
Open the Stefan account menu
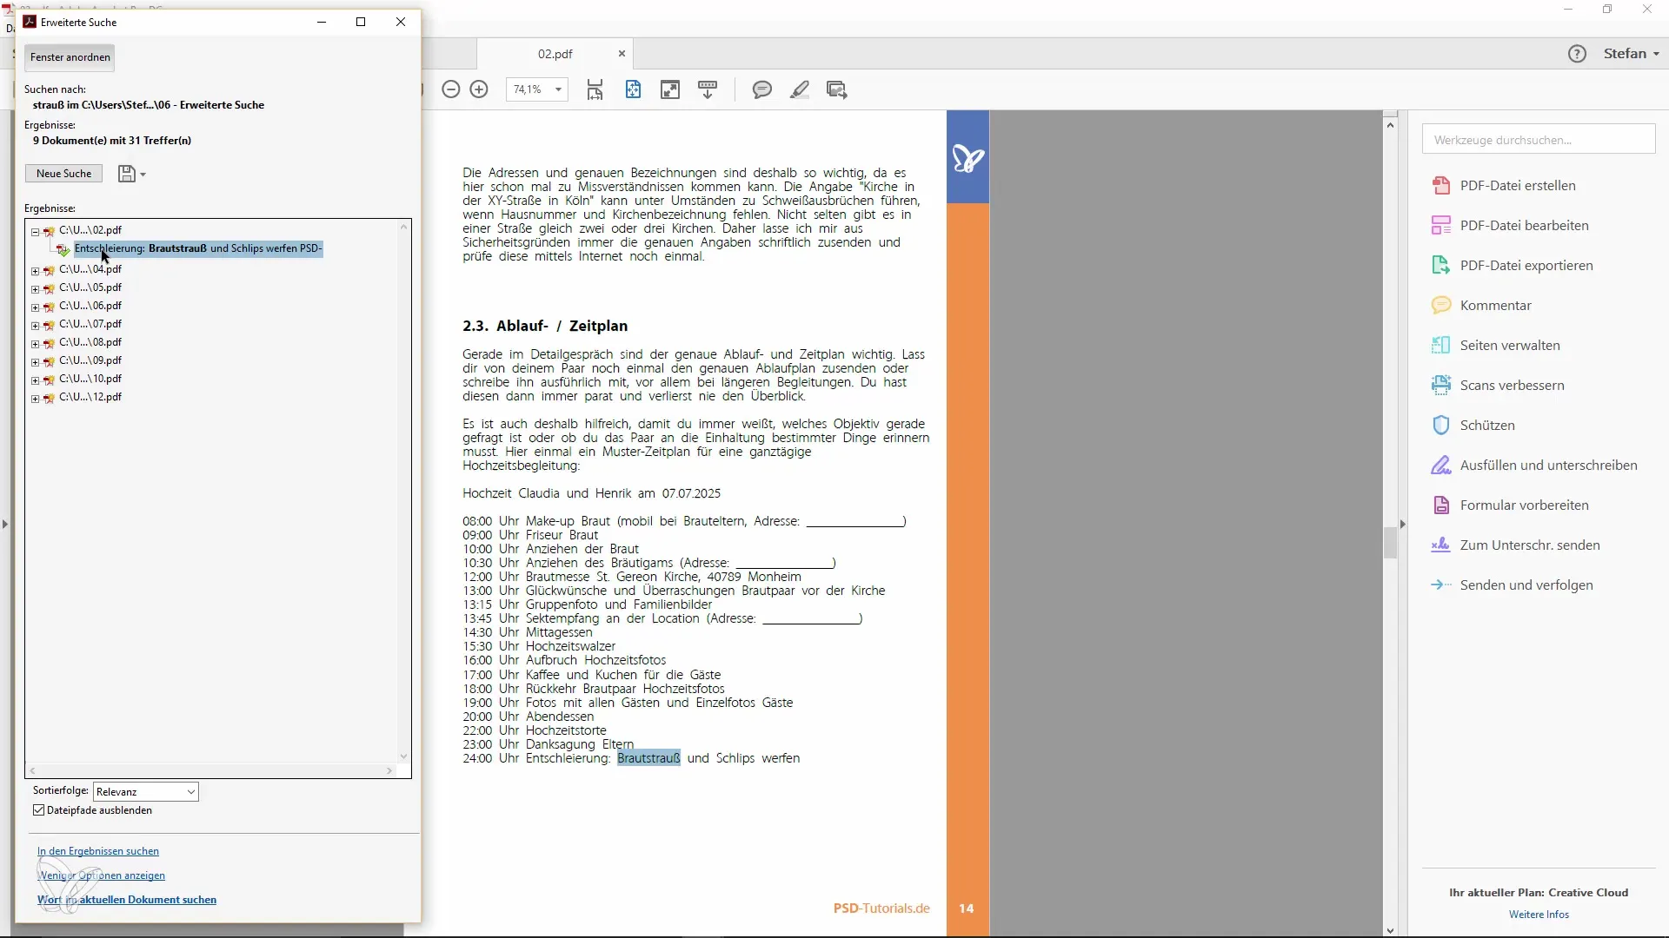[1632, 54]
